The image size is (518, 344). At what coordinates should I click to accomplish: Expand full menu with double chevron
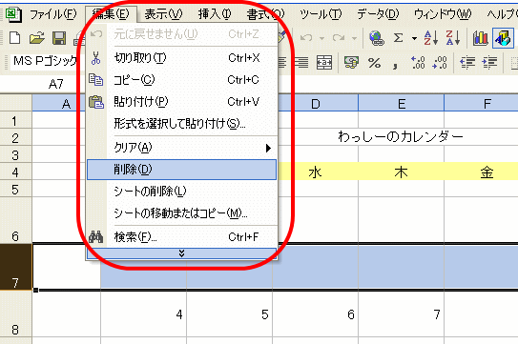tap(181, 253)
